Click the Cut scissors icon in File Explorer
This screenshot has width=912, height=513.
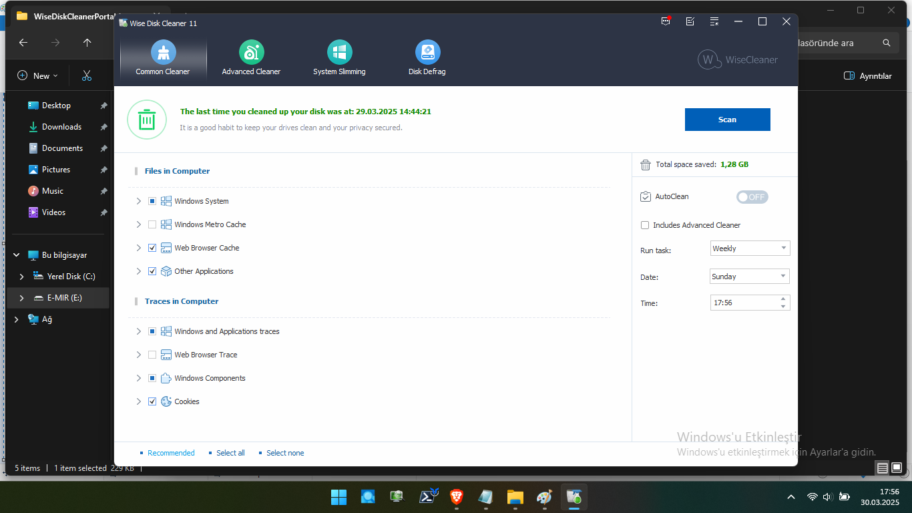87,76
